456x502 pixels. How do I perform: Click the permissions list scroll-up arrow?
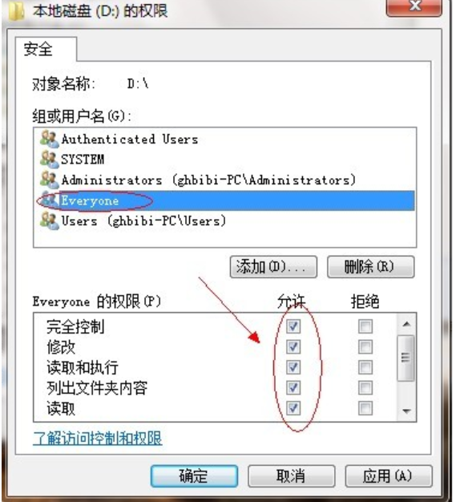(x=406, y=324)
